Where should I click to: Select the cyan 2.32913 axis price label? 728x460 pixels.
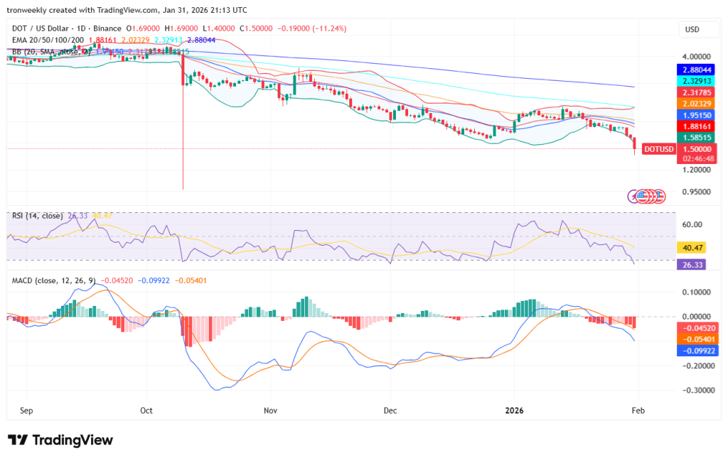(x=697, y=81)
